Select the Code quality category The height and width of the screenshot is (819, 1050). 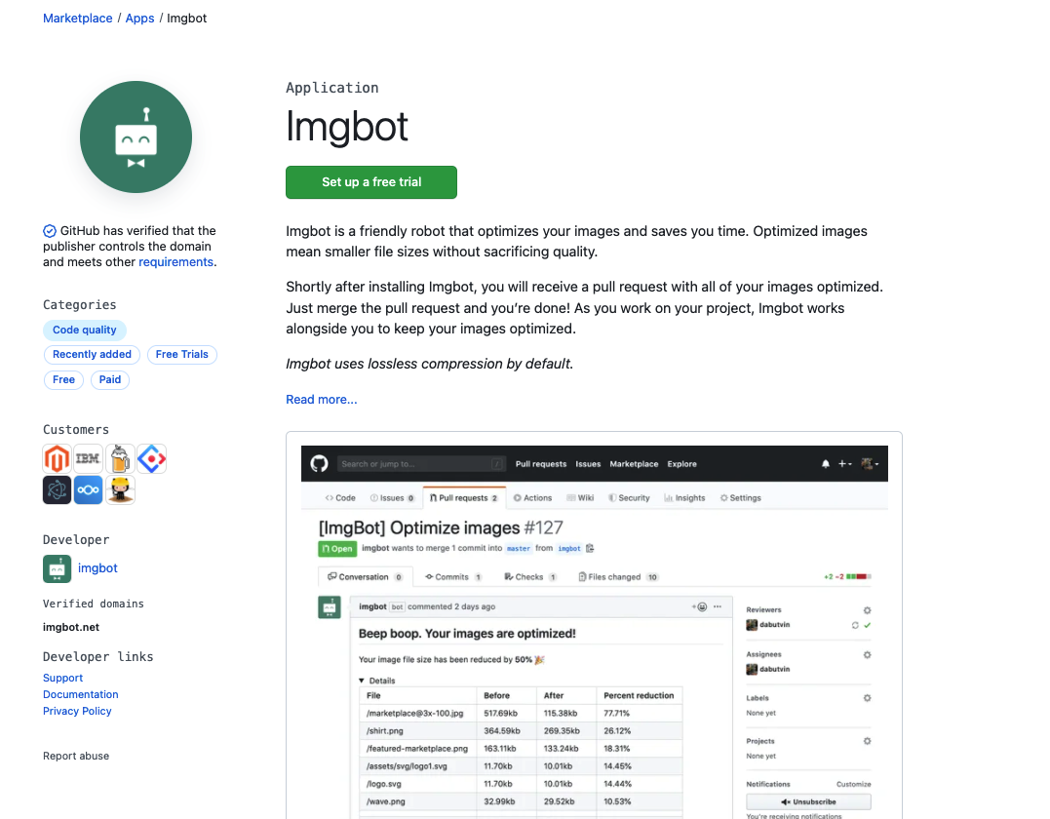84,330
